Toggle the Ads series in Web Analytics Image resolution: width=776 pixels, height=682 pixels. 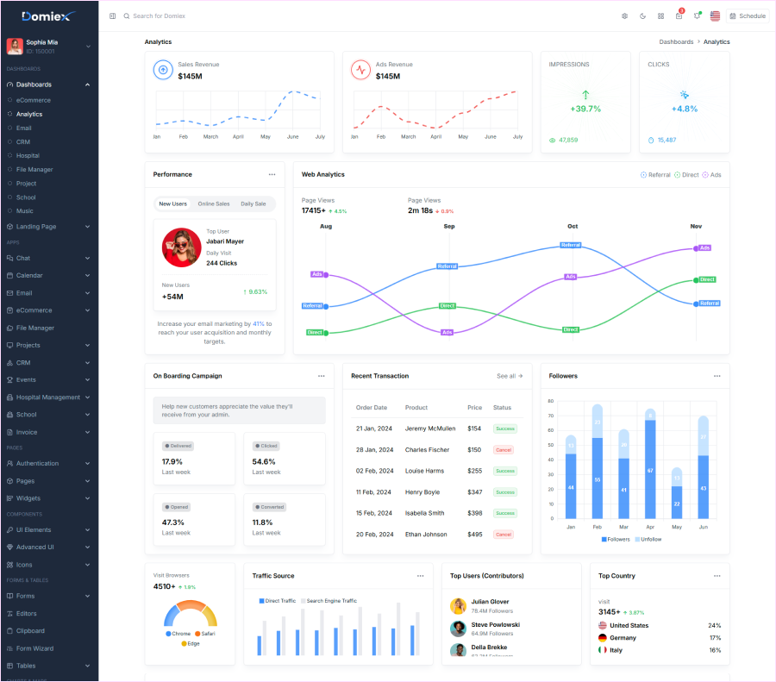(x=714, y=174)
